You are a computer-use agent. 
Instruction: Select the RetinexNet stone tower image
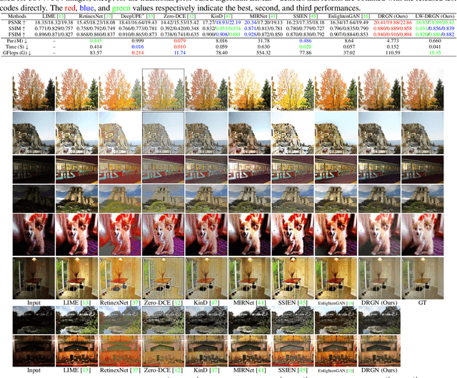pyautogui.click(x=120, y=199)
